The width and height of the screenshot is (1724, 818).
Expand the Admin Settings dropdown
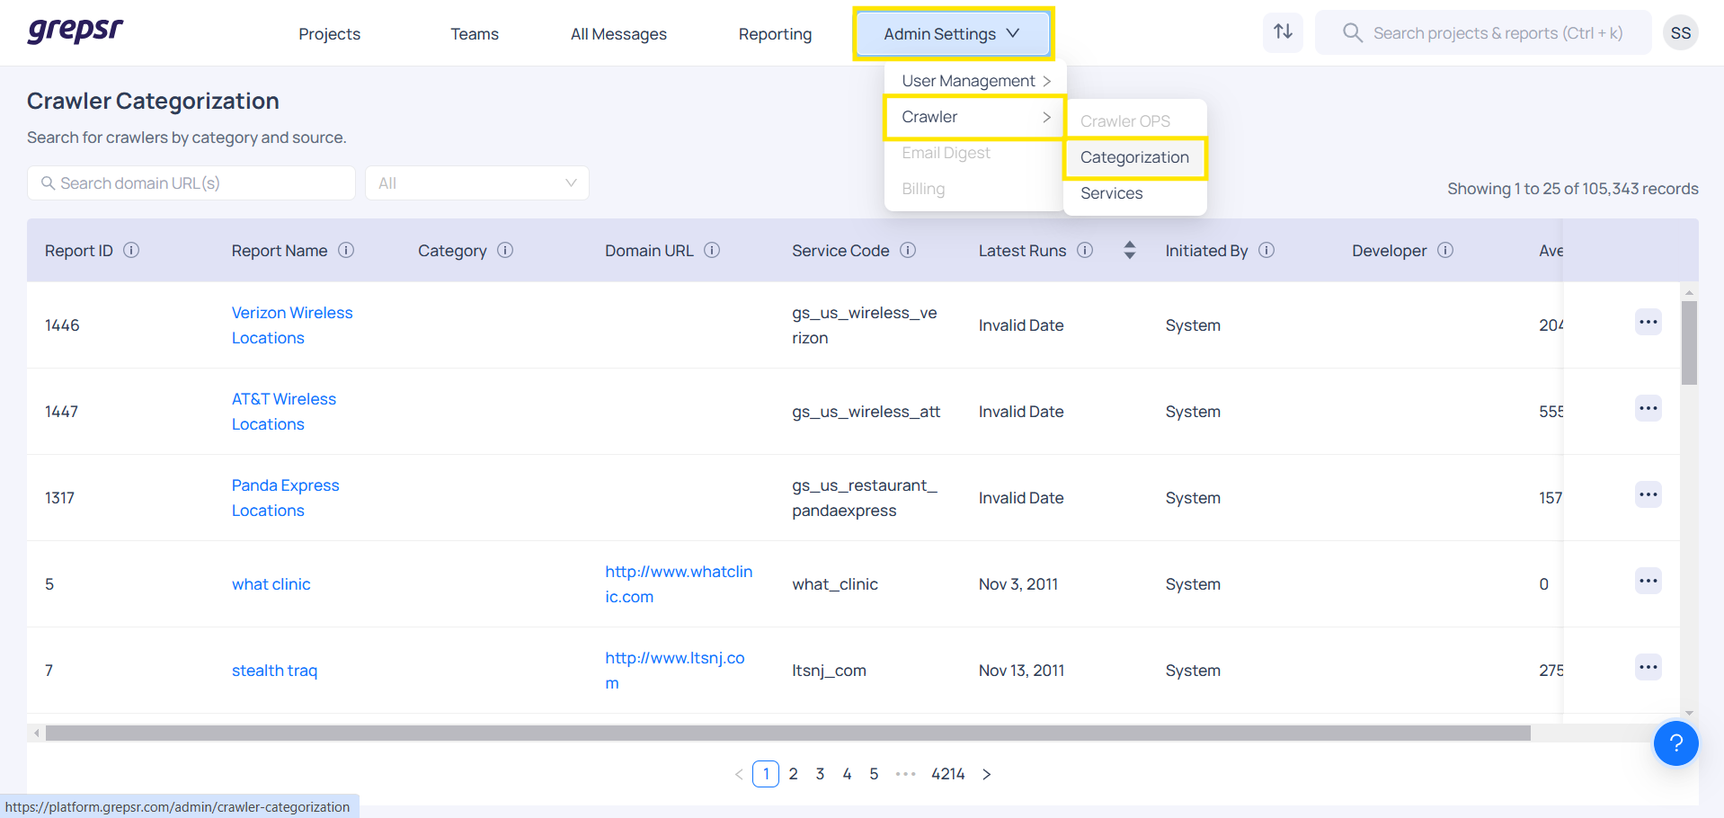952,34
